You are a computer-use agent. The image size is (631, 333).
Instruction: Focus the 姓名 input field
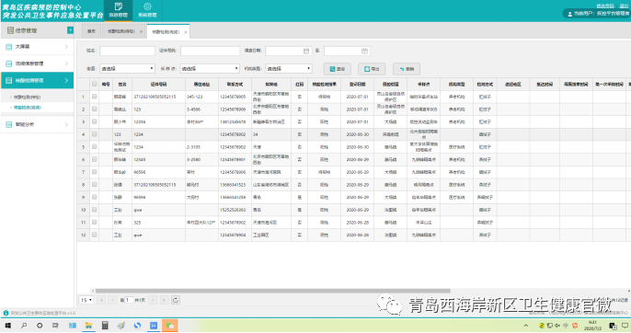127,52
